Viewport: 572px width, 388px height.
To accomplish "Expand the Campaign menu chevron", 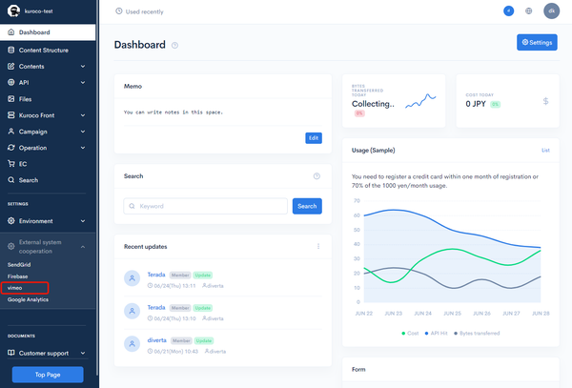I will click(x=83, y=132).
